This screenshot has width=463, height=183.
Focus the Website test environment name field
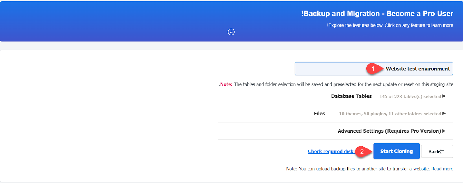pyautogui.click(x=333, y=69)
